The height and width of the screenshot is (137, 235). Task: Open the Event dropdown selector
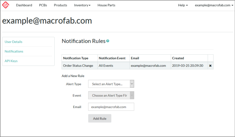[111, 95]
